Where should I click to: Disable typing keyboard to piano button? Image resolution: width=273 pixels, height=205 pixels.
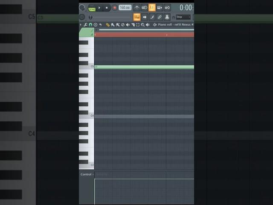click(x=137, y=17)
